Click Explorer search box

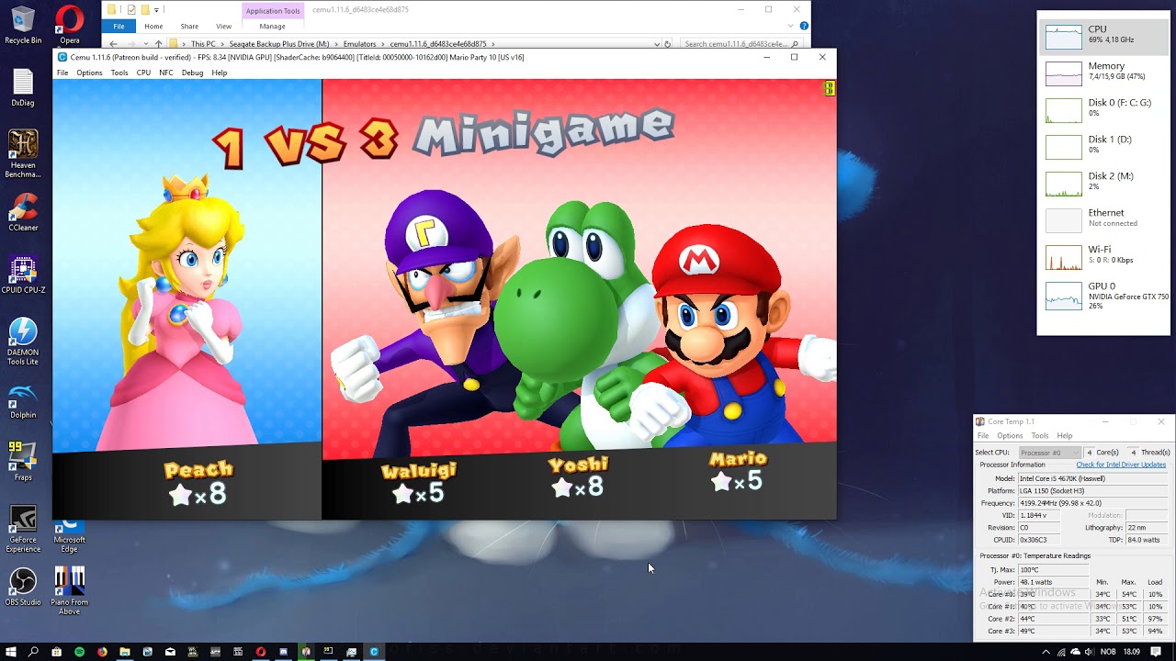pos(742,43)
